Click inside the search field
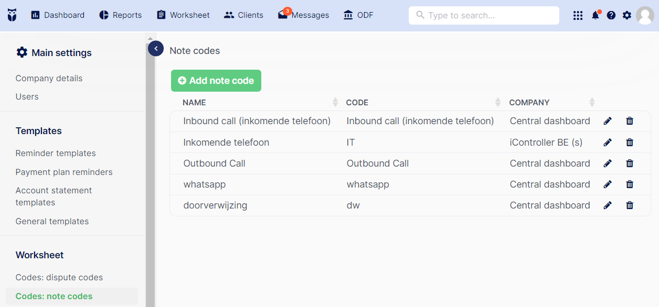The height and width of the screenshot is (307, 659). pyautogui.click(x=483, y=15)
